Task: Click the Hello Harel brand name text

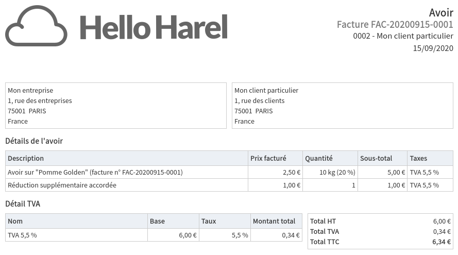Action: 154,27
